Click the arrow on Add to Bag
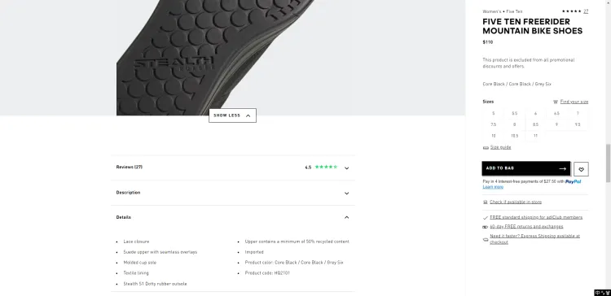The width and height of the screenshot is (611, 296). (562, 168)
